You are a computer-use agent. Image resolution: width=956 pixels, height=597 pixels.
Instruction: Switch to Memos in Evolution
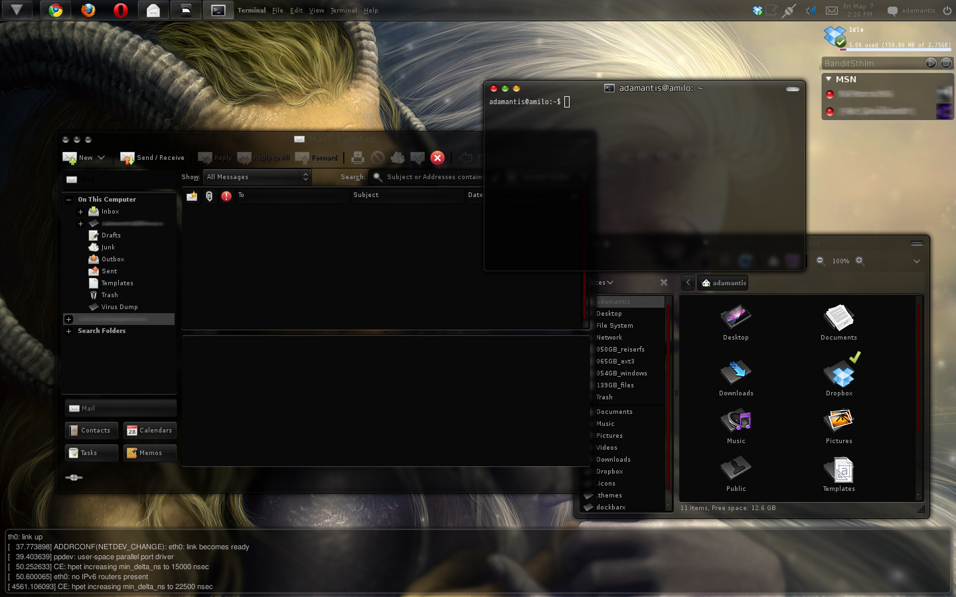pos(150,453)
